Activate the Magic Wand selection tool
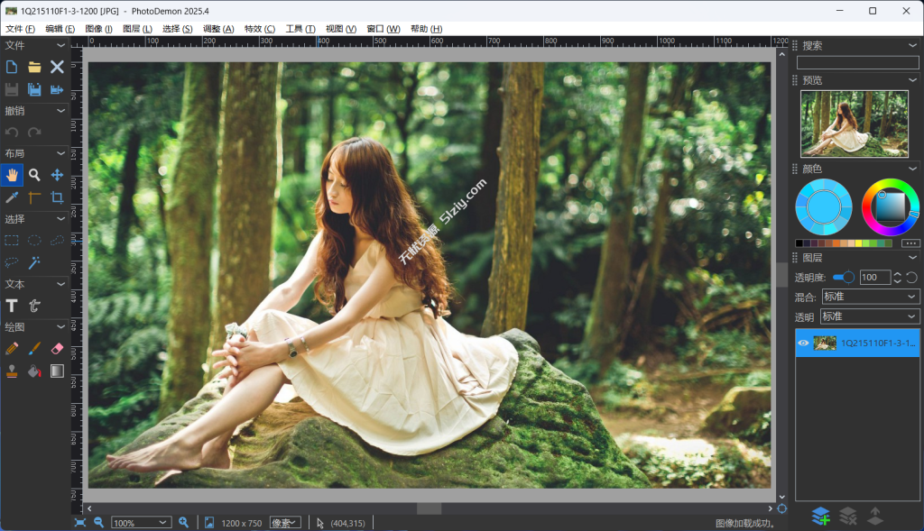 pyautogui.click(x=34, y=262)
